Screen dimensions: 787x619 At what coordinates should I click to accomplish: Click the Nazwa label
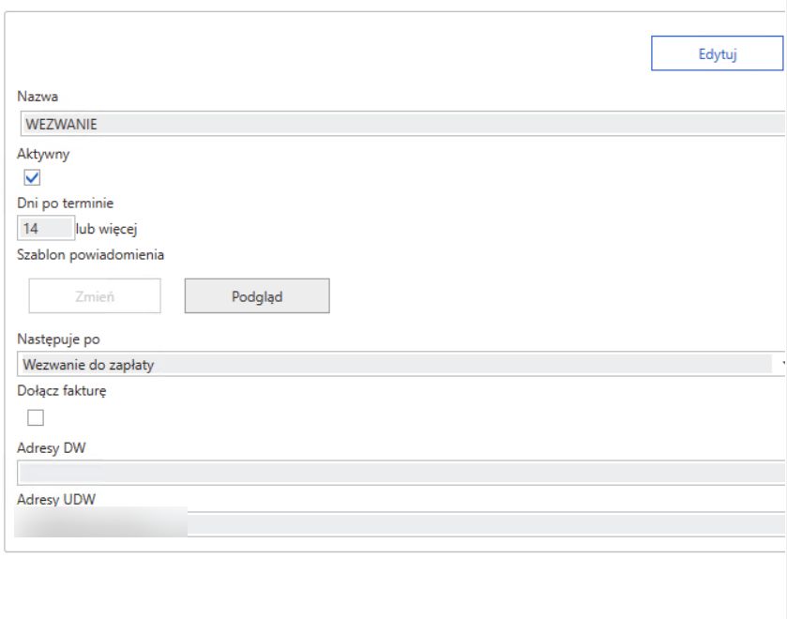(38, 97)
